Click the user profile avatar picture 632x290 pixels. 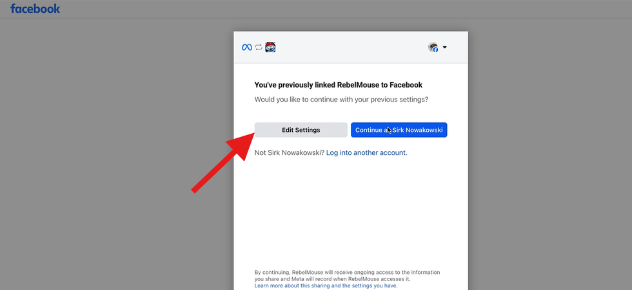click(x=433, y=47)
